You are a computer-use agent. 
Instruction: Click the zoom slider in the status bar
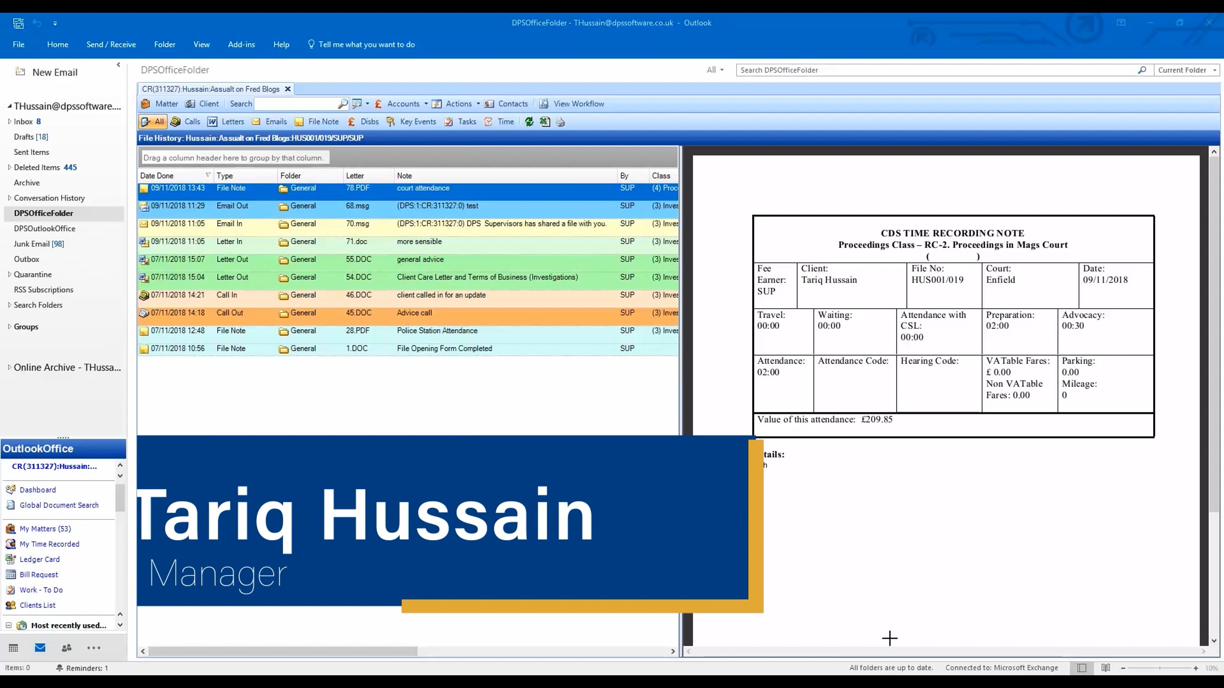click(1159, 668)
